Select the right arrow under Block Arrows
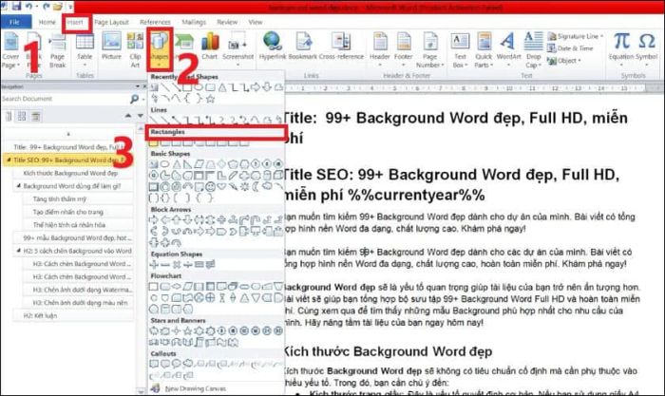Screen dimensions: 665x396 click(x=153, y=219)
